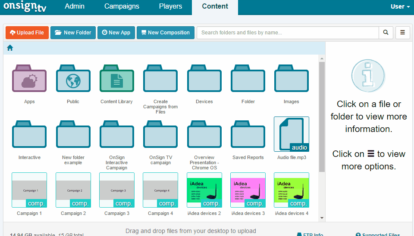Create a New Folder

pos(73,33)
